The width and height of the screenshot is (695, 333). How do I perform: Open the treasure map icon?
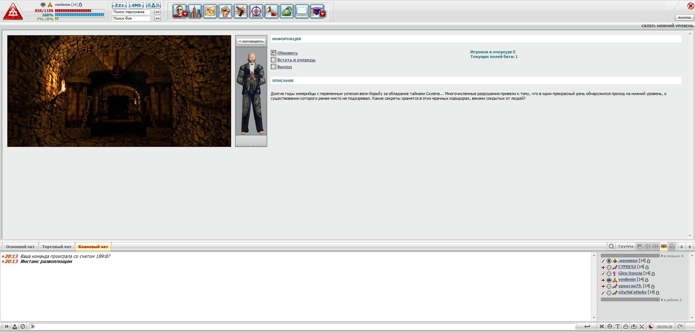[210, 12]
